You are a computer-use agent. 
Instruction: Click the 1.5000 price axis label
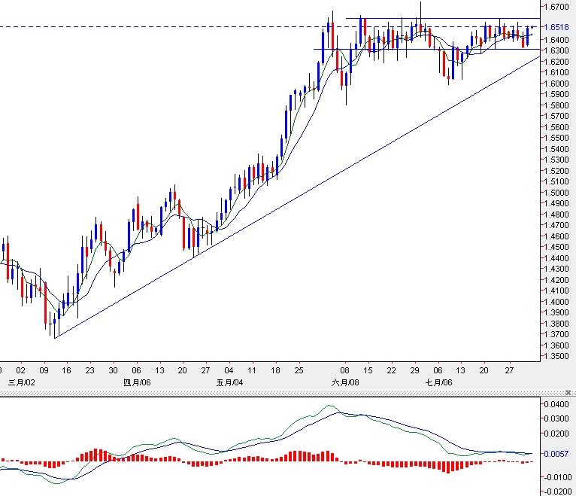click(556, 193)
